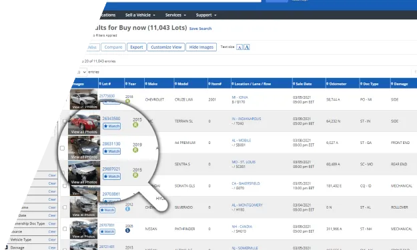Tick the checkbox on the Nissan Pathfinder row
Screen dimensions: 417x250
pyautogui.click(x=65, y=229)
